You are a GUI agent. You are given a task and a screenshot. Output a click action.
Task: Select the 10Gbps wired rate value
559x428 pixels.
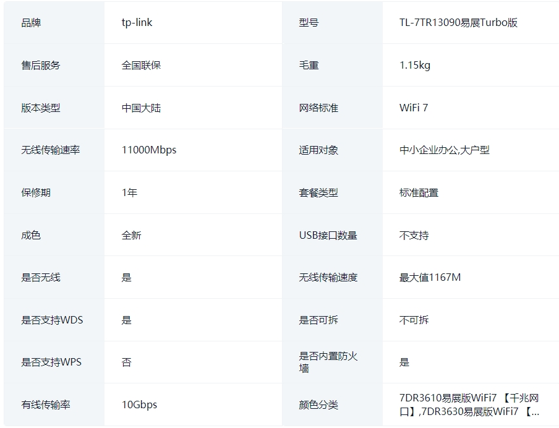tap(139, 405)
